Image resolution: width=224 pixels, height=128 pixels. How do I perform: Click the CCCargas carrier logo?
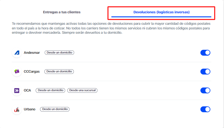(17, 71)
